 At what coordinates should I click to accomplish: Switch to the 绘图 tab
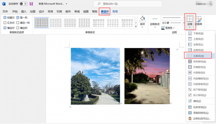(x=33, y=11)
